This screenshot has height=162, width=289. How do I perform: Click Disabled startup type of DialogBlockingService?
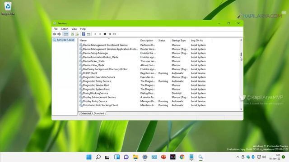(177, 93)
